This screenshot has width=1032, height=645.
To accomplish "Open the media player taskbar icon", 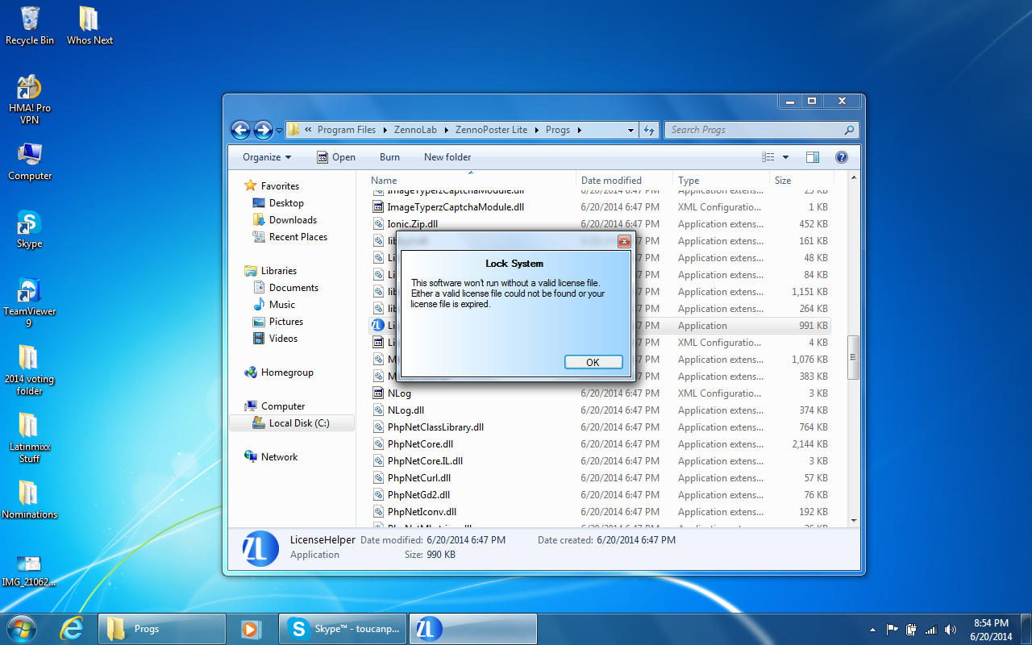I will pyautogui.click(x=251, y=629).
